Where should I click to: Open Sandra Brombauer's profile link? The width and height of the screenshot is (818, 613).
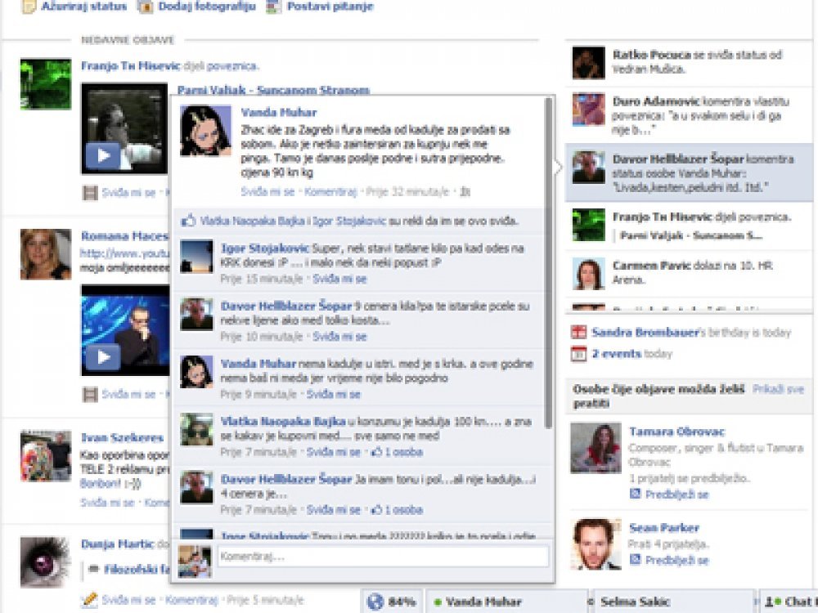tap(645, 332)
